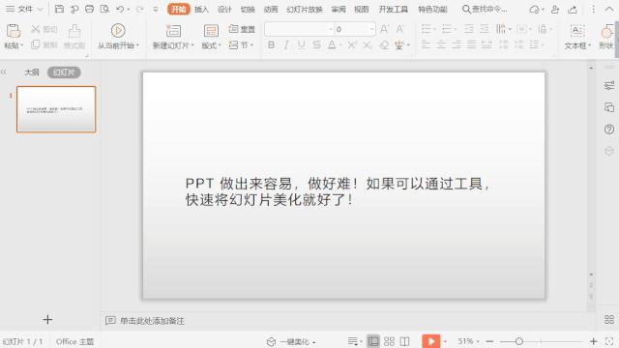Select slide 1 thumbnail
619x348 pixels.
pyautogui.click(x=56, y=109)
